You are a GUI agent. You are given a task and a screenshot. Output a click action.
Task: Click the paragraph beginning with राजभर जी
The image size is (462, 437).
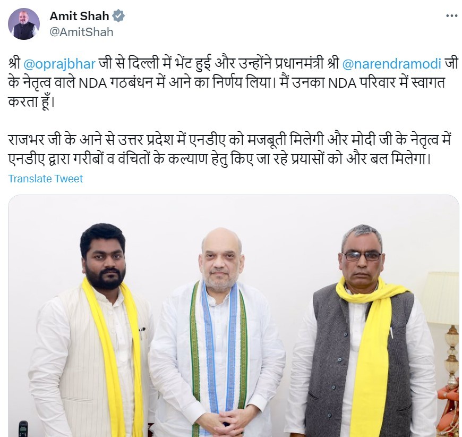coord(230,150)
